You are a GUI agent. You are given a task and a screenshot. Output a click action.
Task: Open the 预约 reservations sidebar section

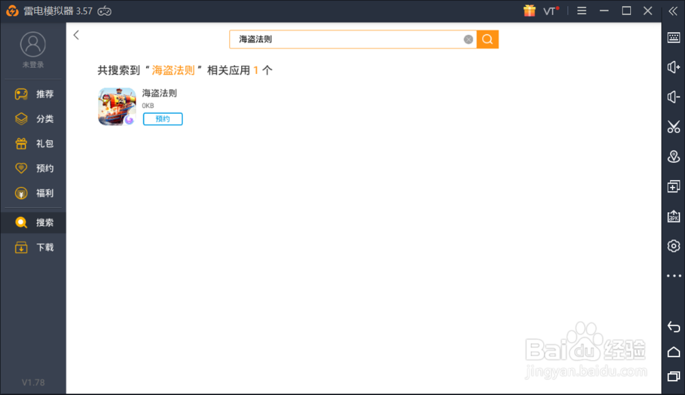[34, 168]
